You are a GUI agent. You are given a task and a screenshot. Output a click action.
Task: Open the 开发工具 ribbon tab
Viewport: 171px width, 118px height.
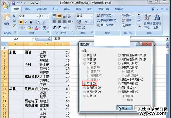(103, 9)
